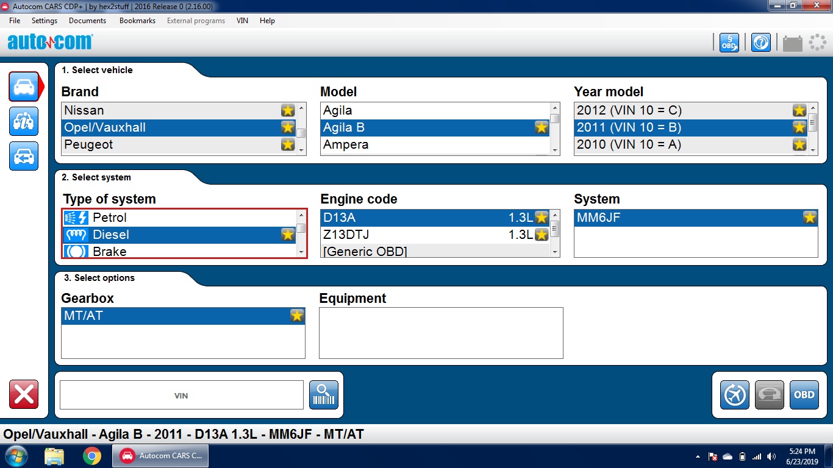Select 2012 (VIN 10 = C) year
The image size is (833, 468).
coord(691,110)
